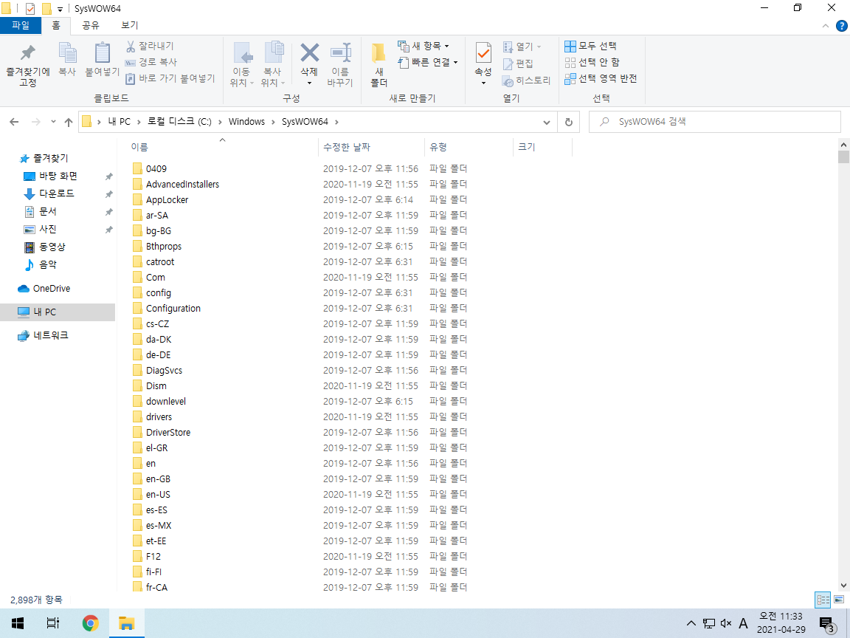Screen dimensions: 850x638
Task: Click the Up one level arrow
Action: (69, 122)
